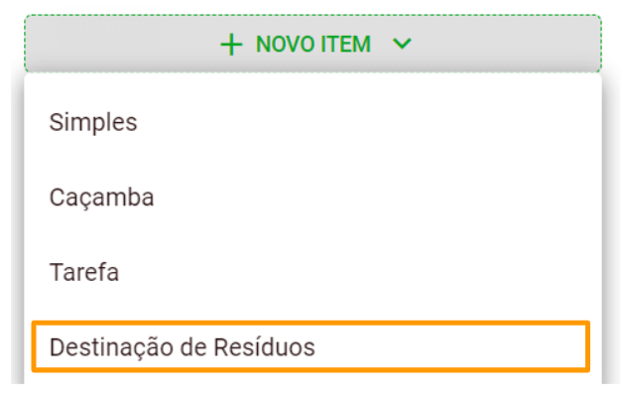This screenshot has width=625, height=397.
Task: Open the Destinação de Resíduos entry
Action: pos(182,346)
